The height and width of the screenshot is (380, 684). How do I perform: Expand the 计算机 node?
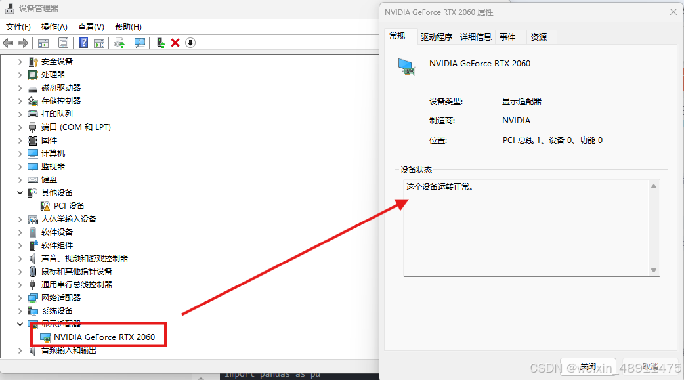(x=20, y=154)
